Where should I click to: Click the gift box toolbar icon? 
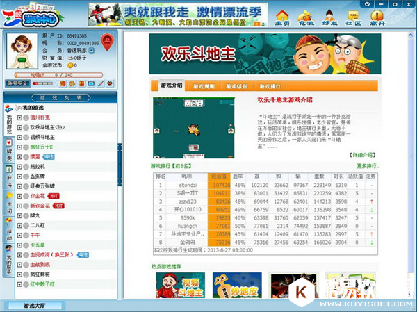click(x=81, y=83)
